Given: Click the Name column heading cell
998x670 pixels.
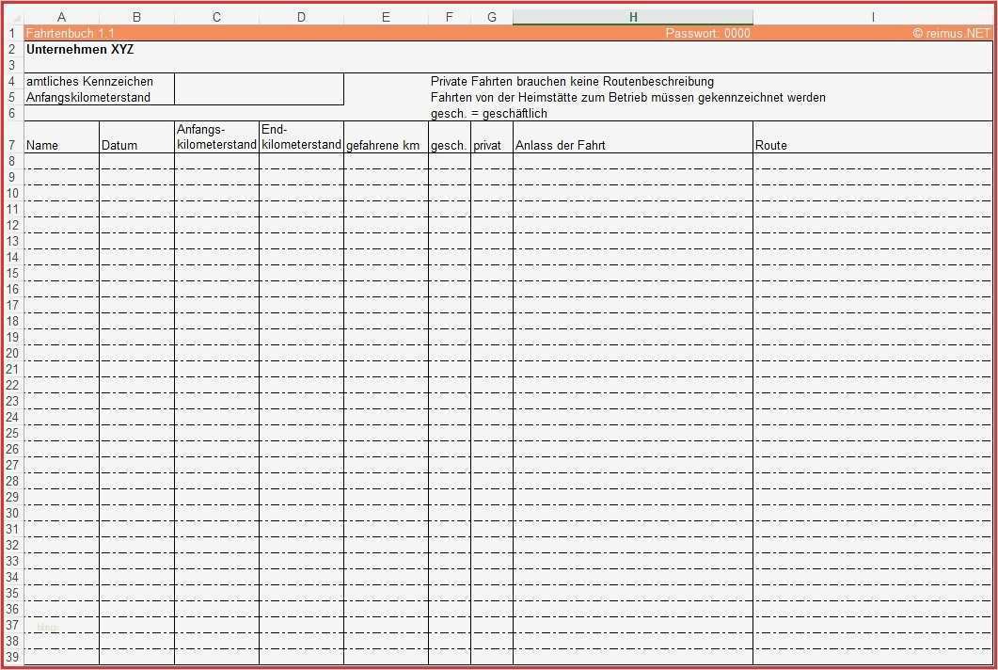Looking at the screenshot, I should (x=62, y=137).
